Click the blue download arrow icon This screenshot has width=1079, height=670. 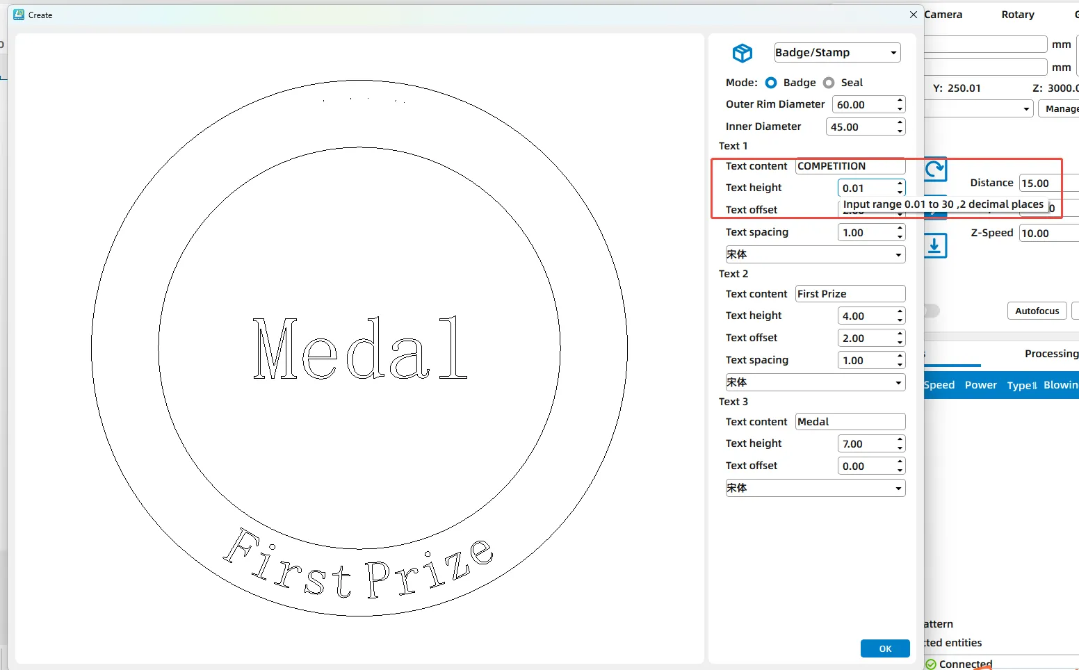935,246
